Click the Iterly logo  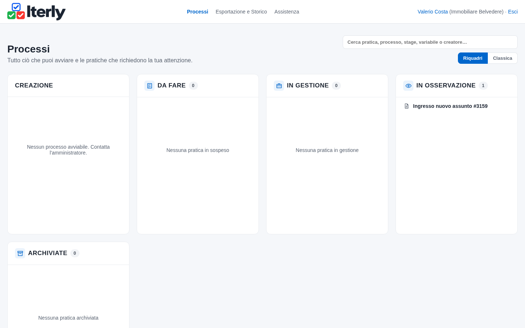tap(36, 12)
